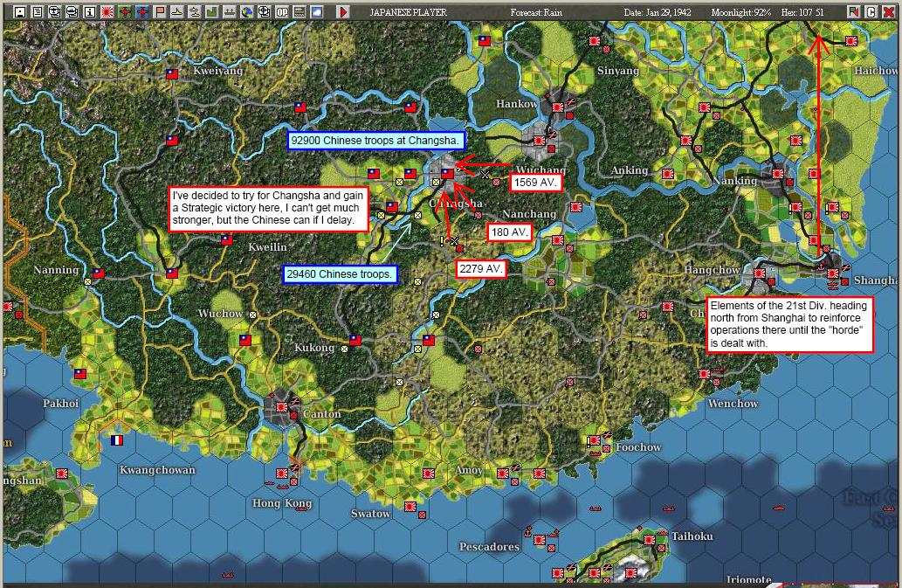
Task: Click the grey warship toolbar icon
Action: click(229, 11)
